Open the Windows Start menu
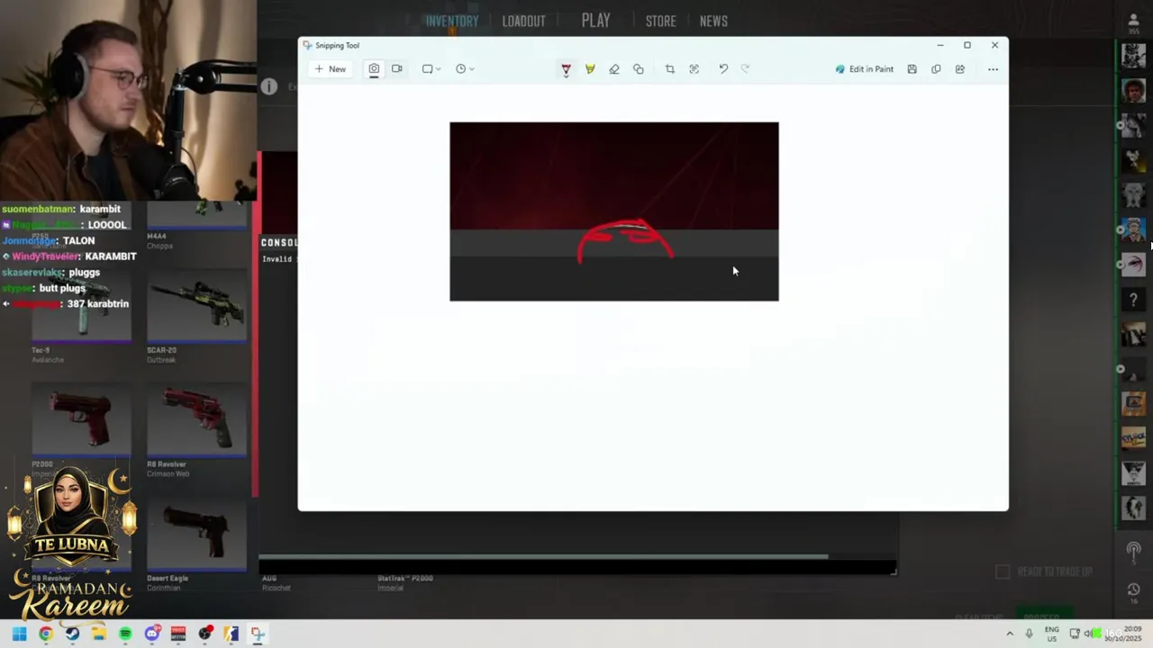Image resolution: width=1153 pixels, height=648 pixels. [19, 634]
